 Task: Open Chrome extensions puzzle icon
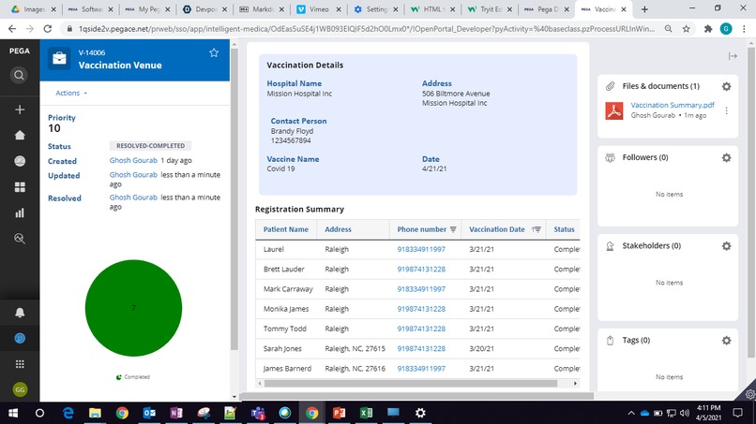(708, 29)
